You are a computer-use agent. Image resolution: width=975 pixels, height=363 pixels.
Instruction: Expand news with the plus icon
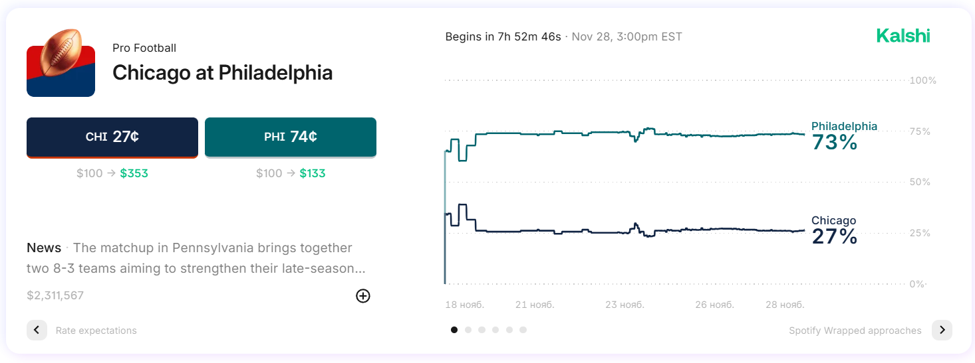point(363,296)
